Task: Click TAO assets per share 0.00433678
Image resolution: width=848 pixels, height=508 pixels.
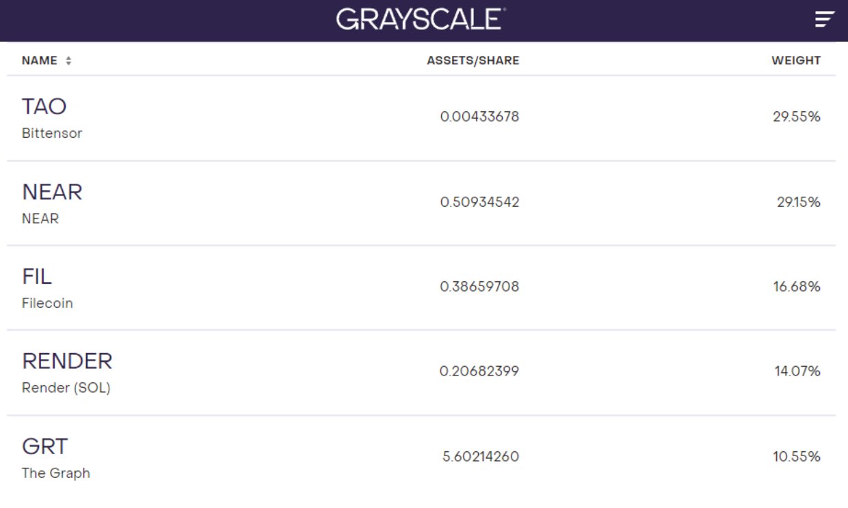Action: [x=479, y=117]
